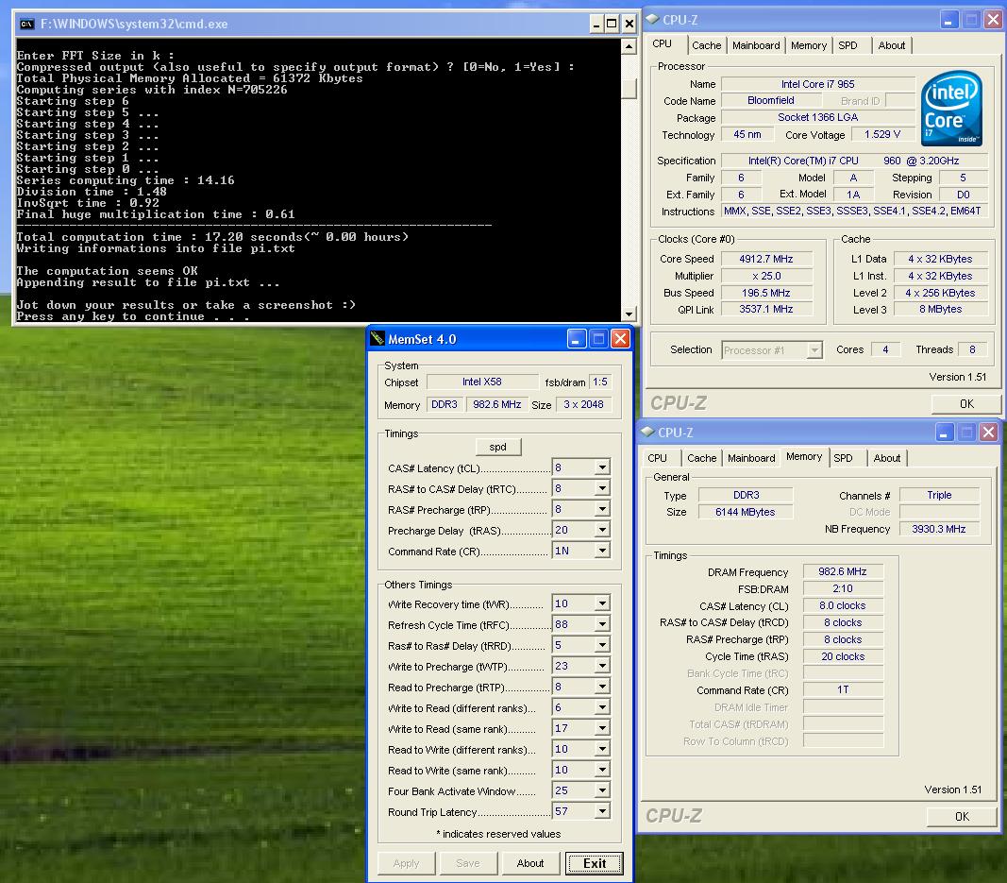1007x883 pixels.
Task: Open the Ras# to Ras# Delay dropdown
Action: coord(602,645)
